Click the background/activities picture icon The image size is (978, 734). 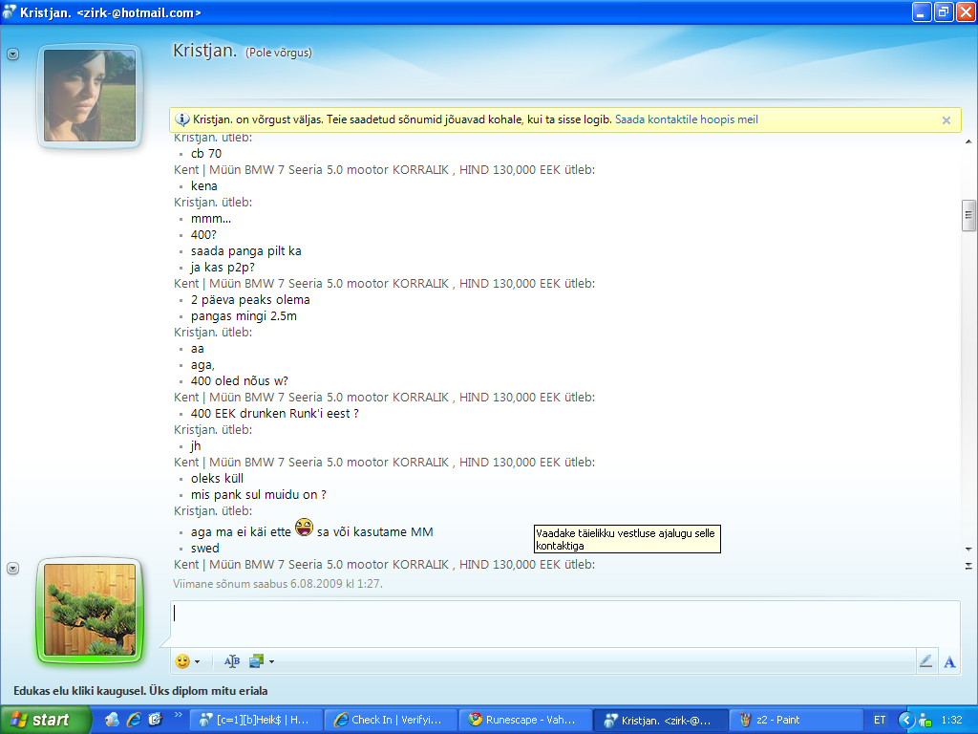click(256, 660)
